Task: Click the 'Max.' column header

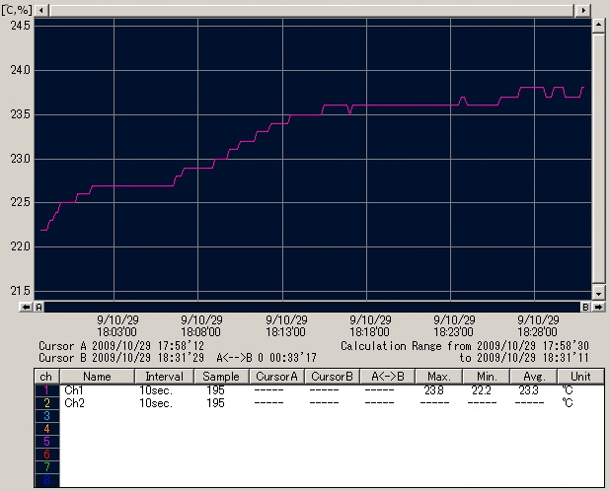Action: 439,377
